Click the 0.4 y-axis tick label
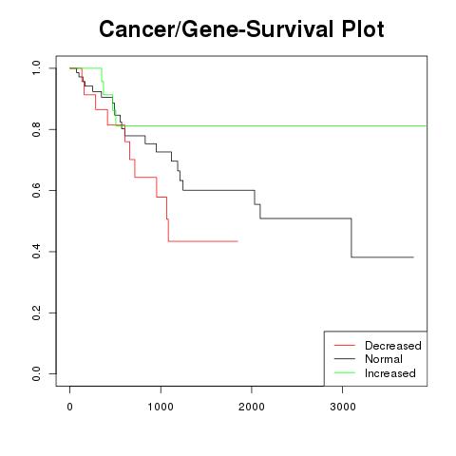Image resolution: width=456 pixels, height=456 pixels. pos(36,252)
